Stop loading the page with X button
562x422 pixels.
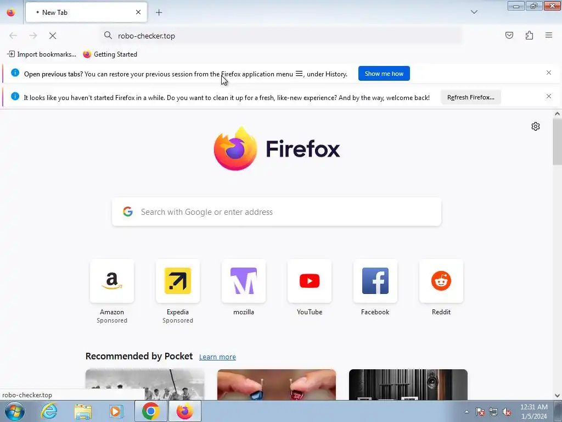(53, 36)
